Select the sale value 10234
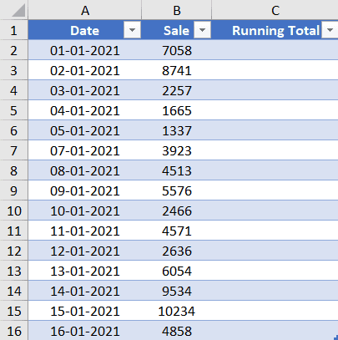Image resolution: width=338 pixels, height=340 pixels. click(177, 311)
